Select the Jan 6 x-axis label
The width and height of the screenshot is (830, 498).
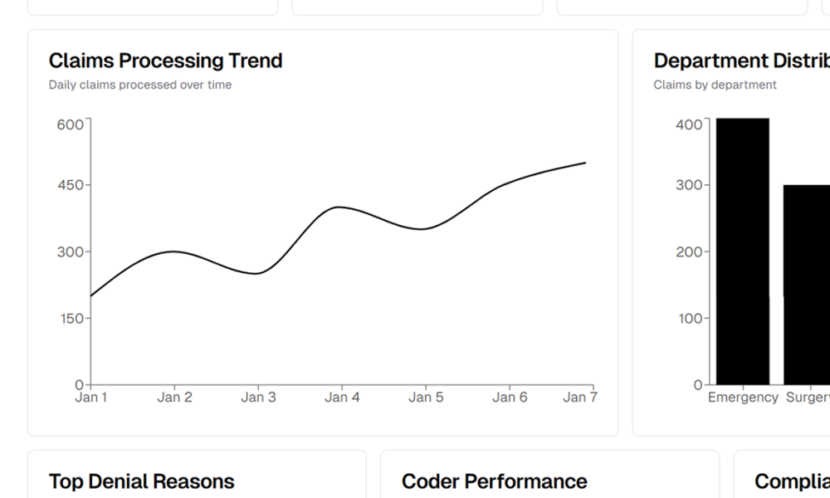510,398
